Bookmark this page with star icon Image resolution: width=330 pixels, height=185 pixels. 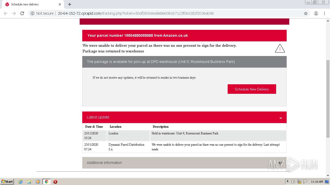click(306, 13)
